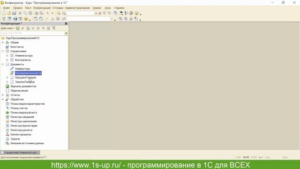Expand the ЗакупкаТоваров document node
This screenshot has height=169, width=300.
7,82
